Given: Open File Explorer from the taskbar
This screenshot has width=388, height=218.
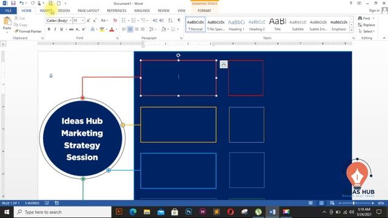Looking at the screenshot, I should 147,212.
